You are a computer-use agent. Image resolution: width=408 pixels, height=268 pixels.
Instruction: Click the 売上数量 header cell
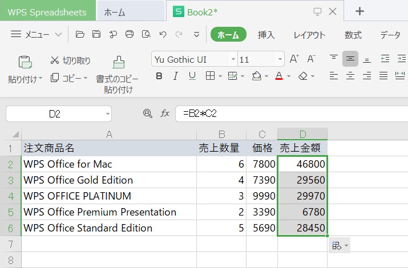click(221, 148)
